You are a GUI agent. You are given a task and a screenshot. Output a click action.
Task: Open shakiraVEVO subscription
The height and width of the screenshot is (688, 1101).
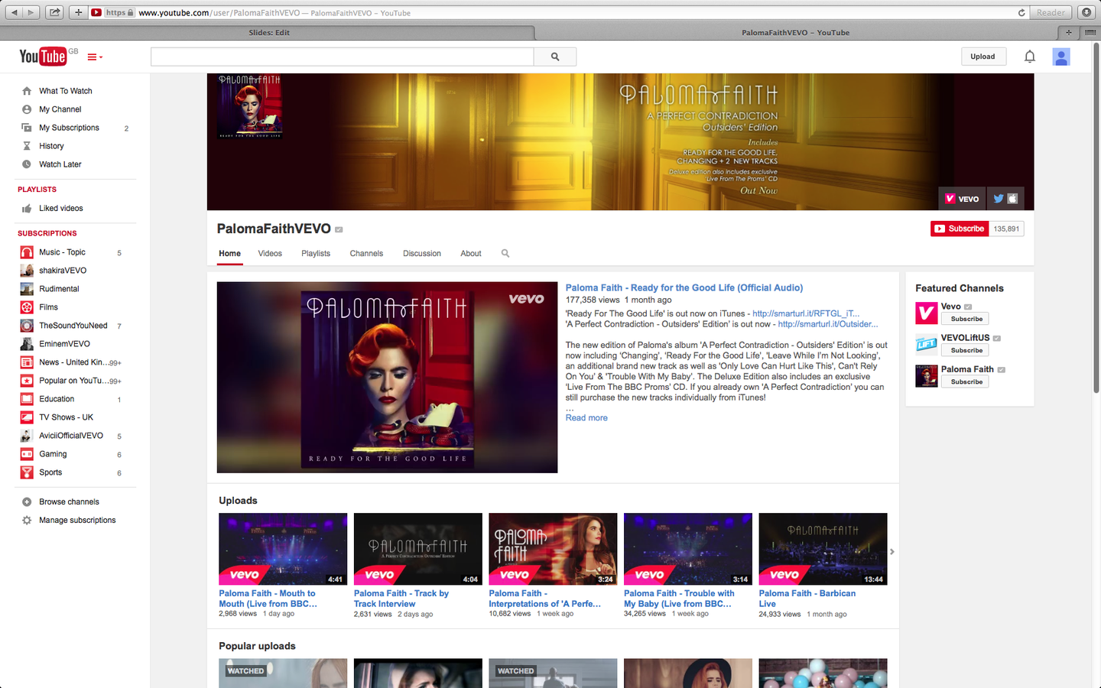[x=63, y=271]
